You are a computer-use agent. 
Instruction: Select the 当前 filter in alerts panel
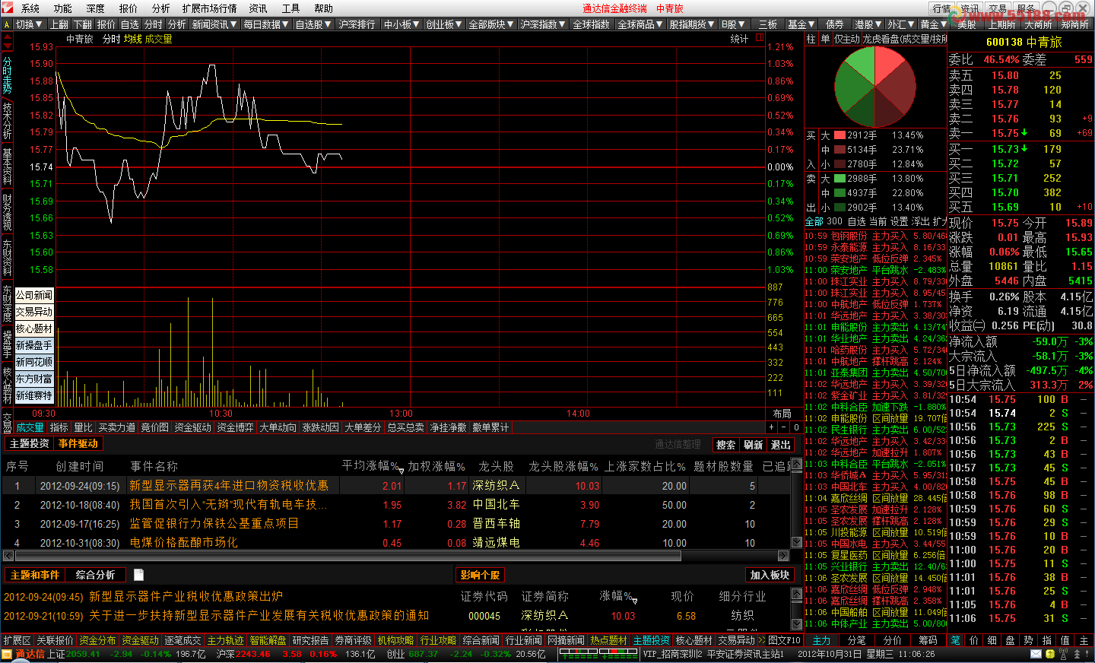click(878, 221)
